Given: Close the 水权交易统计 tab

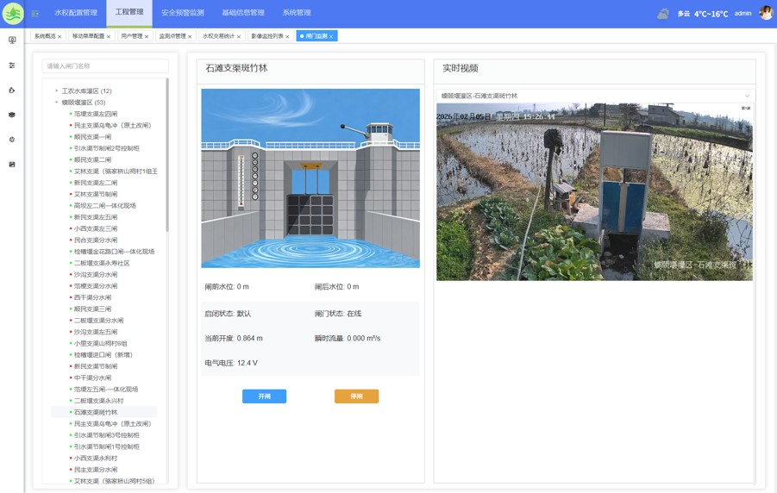Looking at the screenshot, I should (x=238, y=37).
